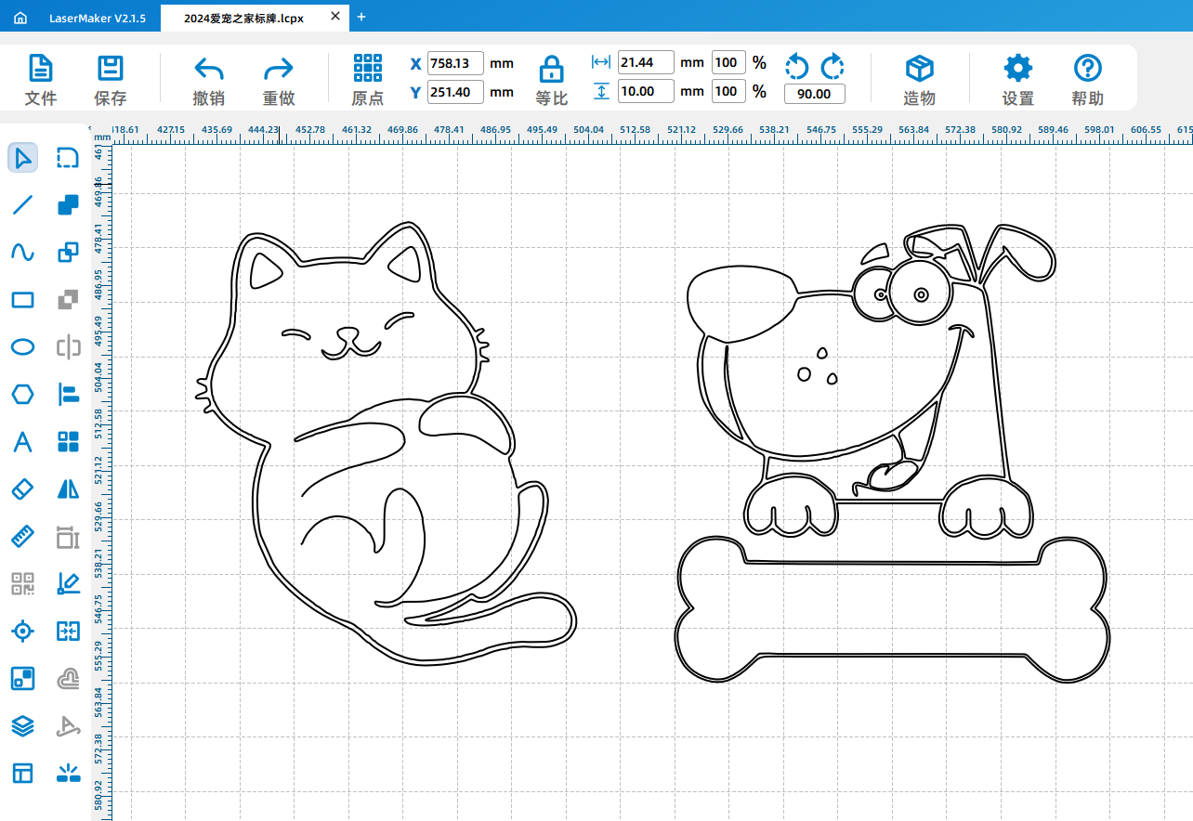
Task: Open the 造物 cube icon
Action: pyautogui.click(x=919, y=80)
